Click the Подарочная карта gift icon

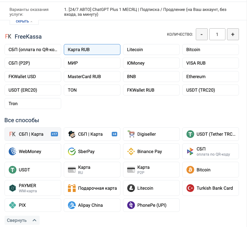pos(72,188)
